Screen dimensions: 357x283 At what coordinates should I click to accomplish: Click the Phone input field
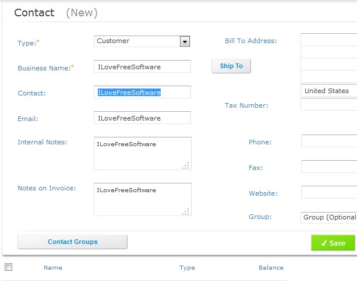tap(329, 141)
